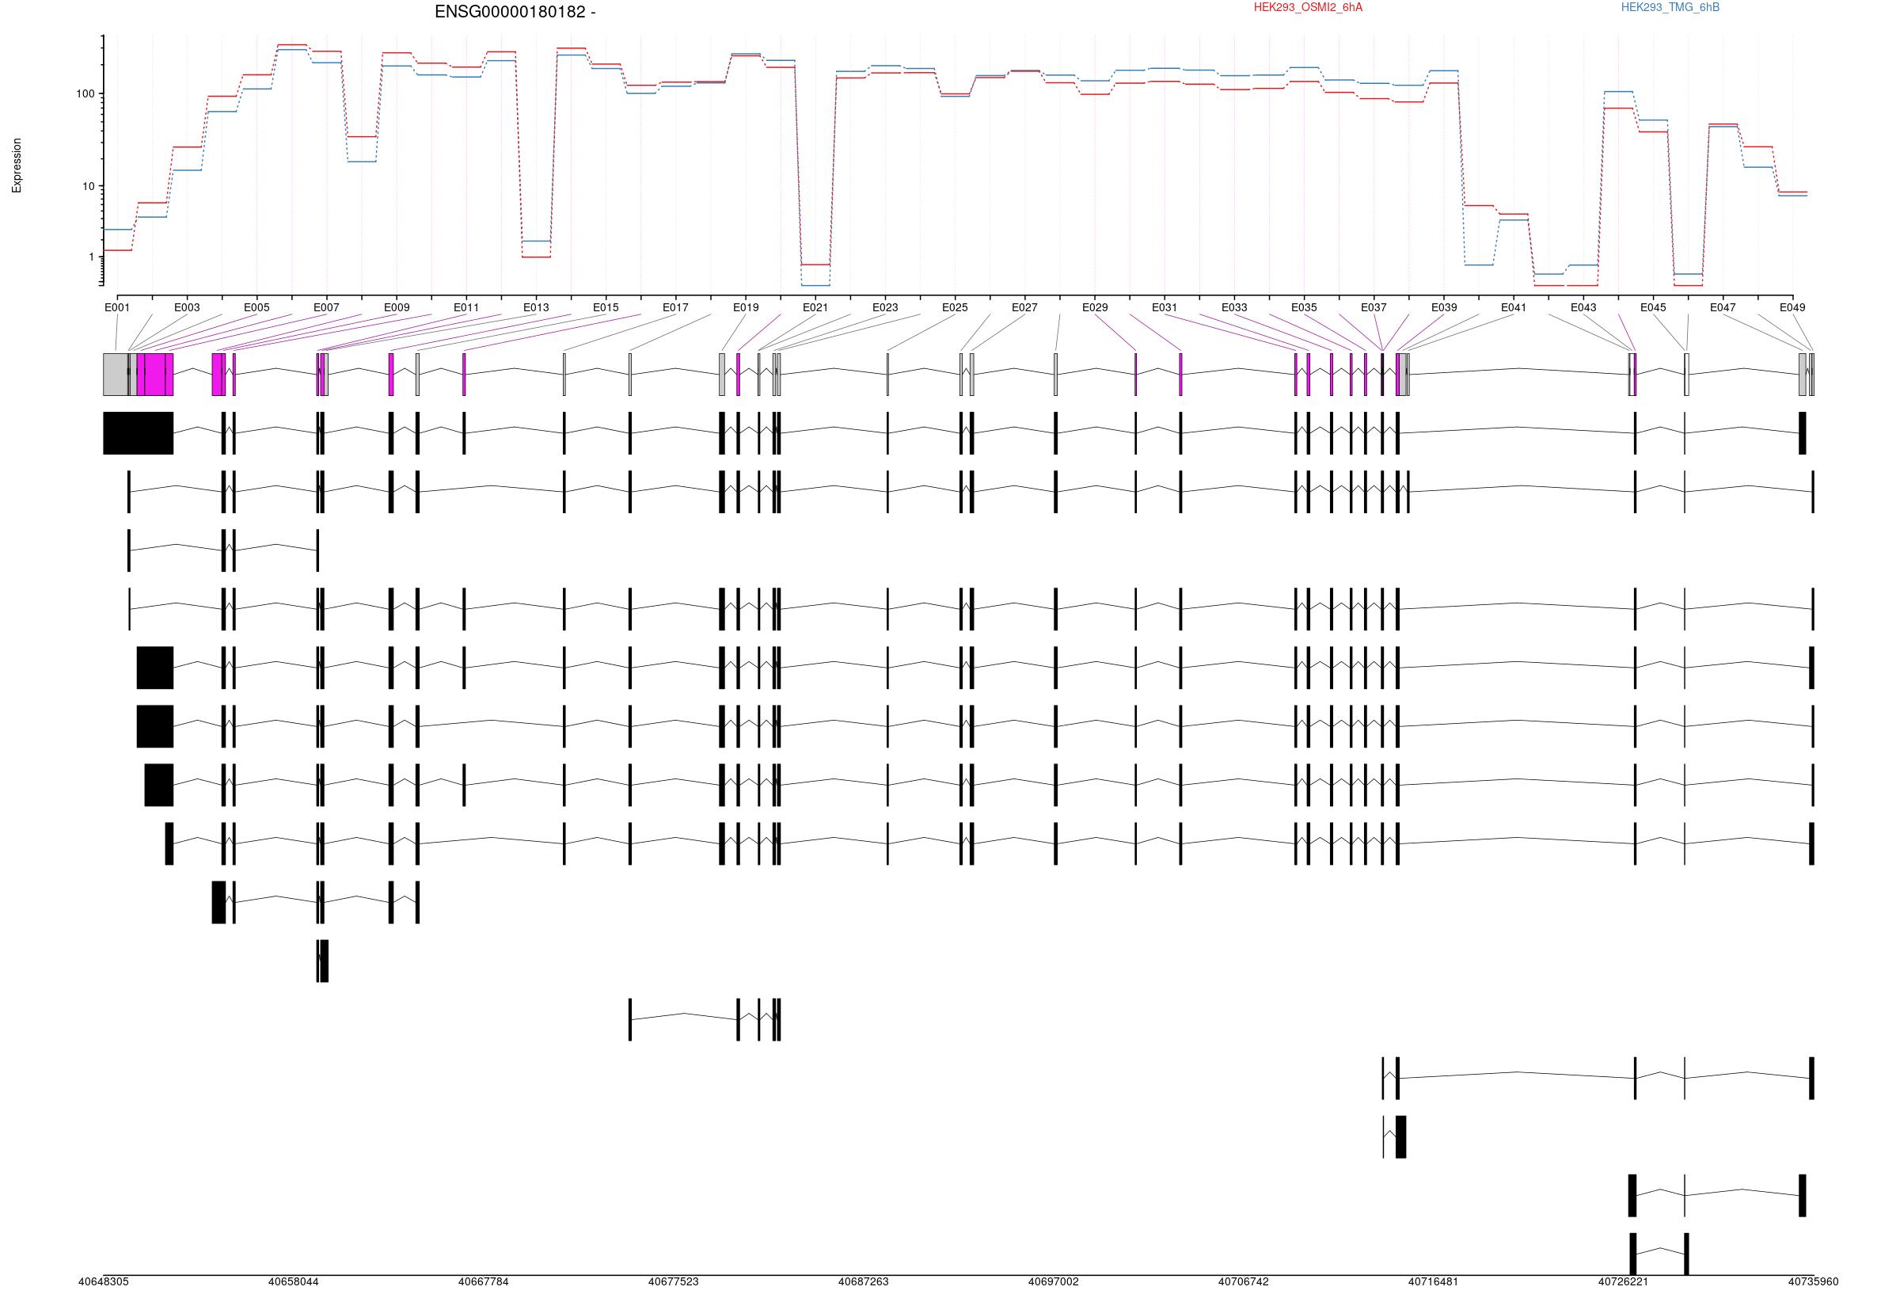Screen dimensions: 1900x1298
Task: Click exon label E043
Action: point(1583,307)
